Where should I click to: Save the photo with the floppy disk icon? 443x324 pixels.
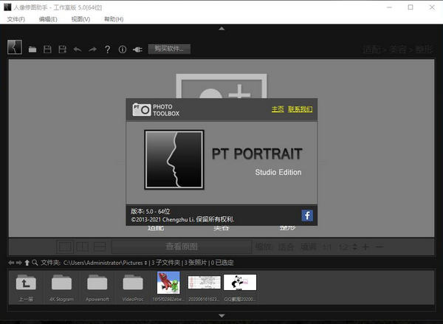47,49
